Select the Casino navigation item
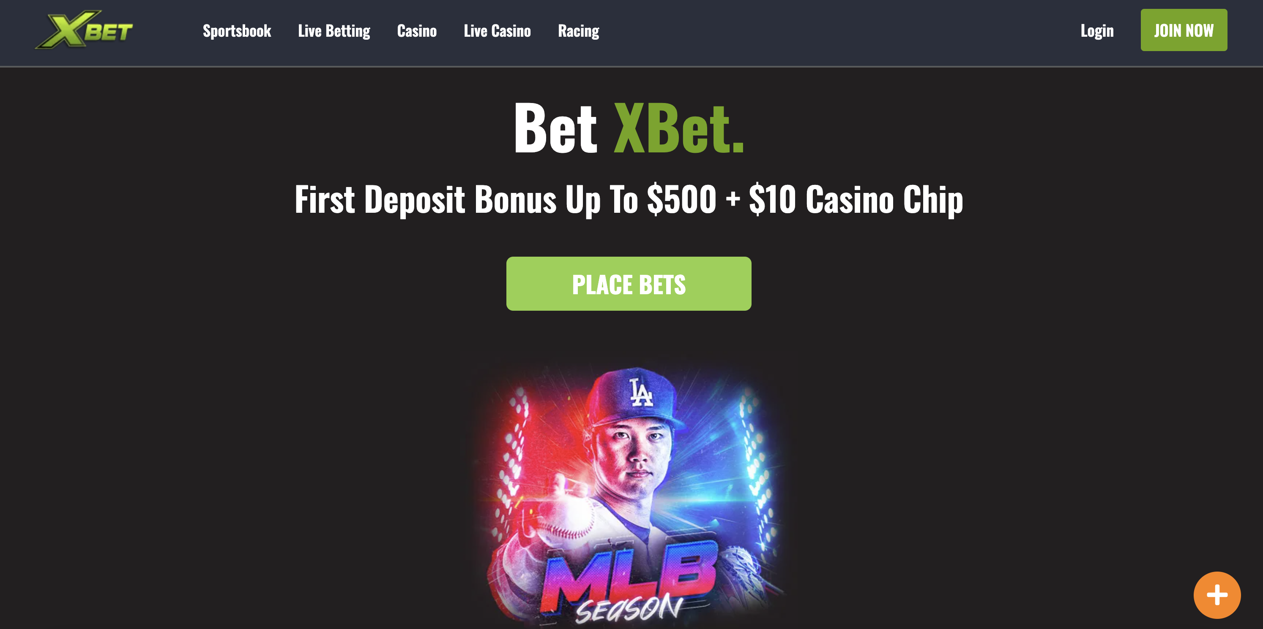Viewport: 1263px width, 629px height. pyautogui.click(x=417, y=31)
